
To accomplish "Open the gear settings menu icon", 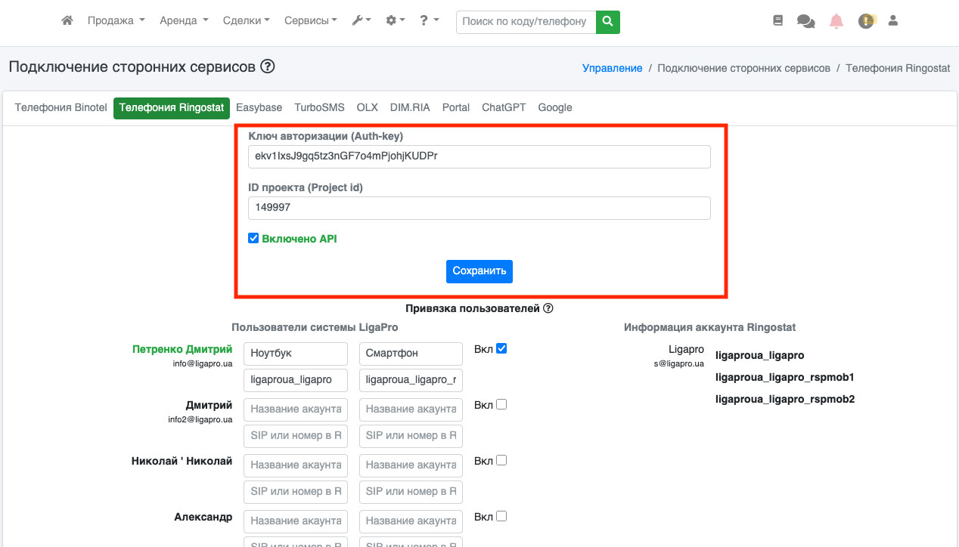I will point(396,21).
